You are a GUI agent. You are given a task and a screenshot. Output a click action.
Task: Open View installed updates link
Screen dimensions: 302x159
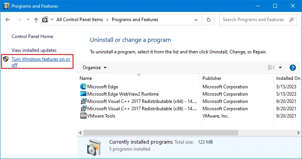pos(34,50)
